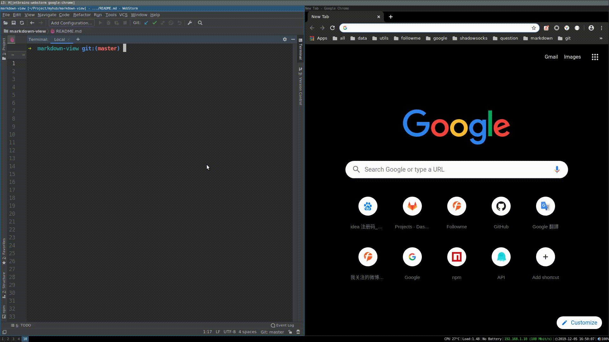The width and height of the screenshot is (609, 342).
Task: Switch to workspace 10 in the i3 bar
Action: [x=25, y=339]
